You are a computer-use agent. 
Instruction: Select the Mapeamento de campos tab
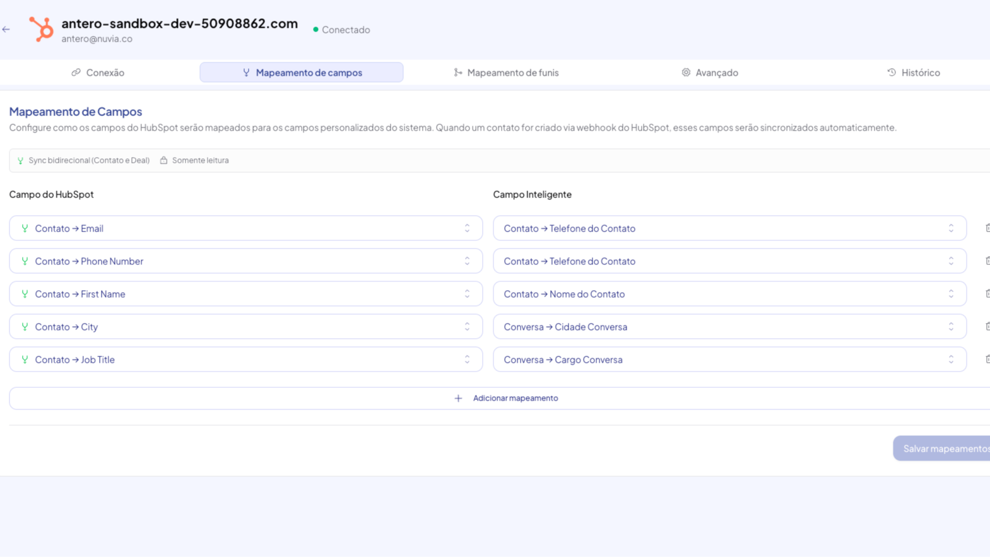tap(302, 73)
